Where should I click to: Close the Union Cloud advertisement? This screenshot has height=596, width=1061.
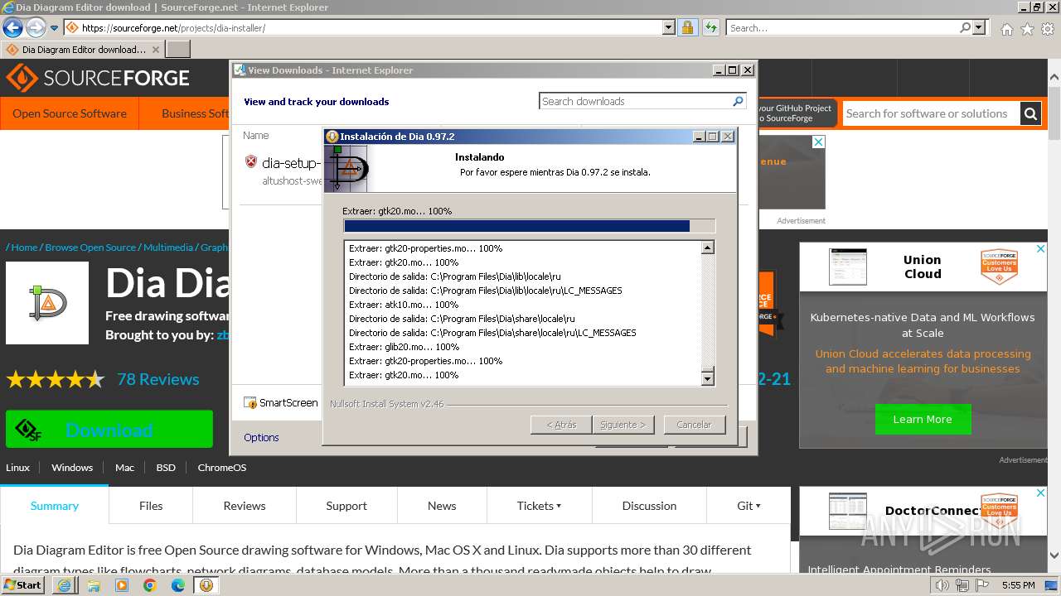1041,248
